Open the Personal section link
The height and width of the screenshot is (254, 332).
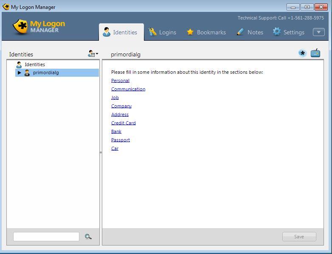pos(120,81)
